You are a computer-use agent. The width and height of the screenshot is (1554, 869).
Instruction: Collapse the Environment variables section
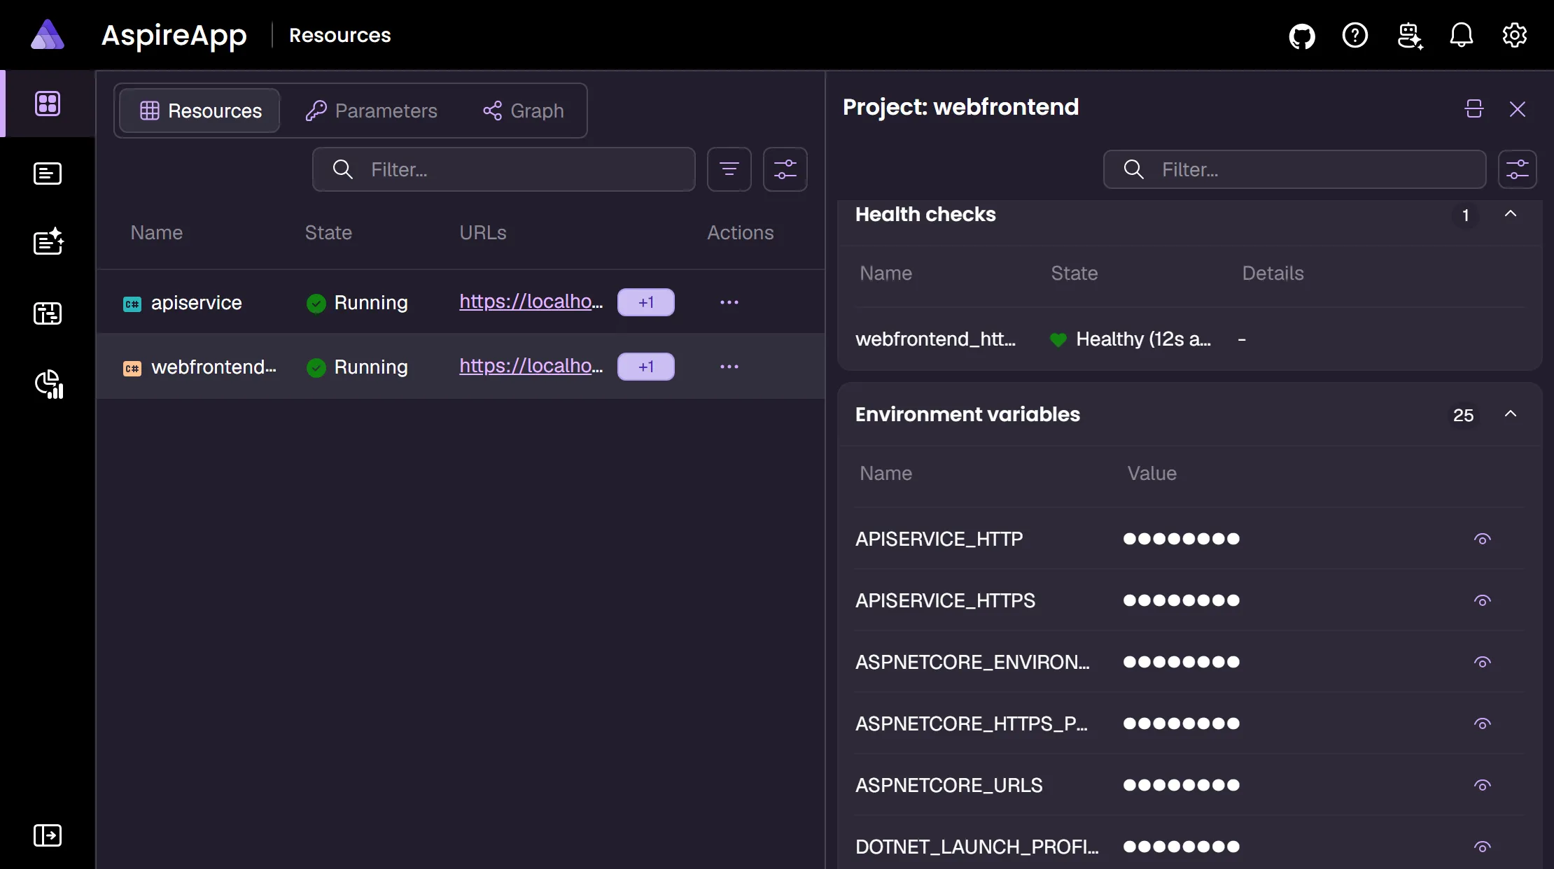[x=1511, y=414]
